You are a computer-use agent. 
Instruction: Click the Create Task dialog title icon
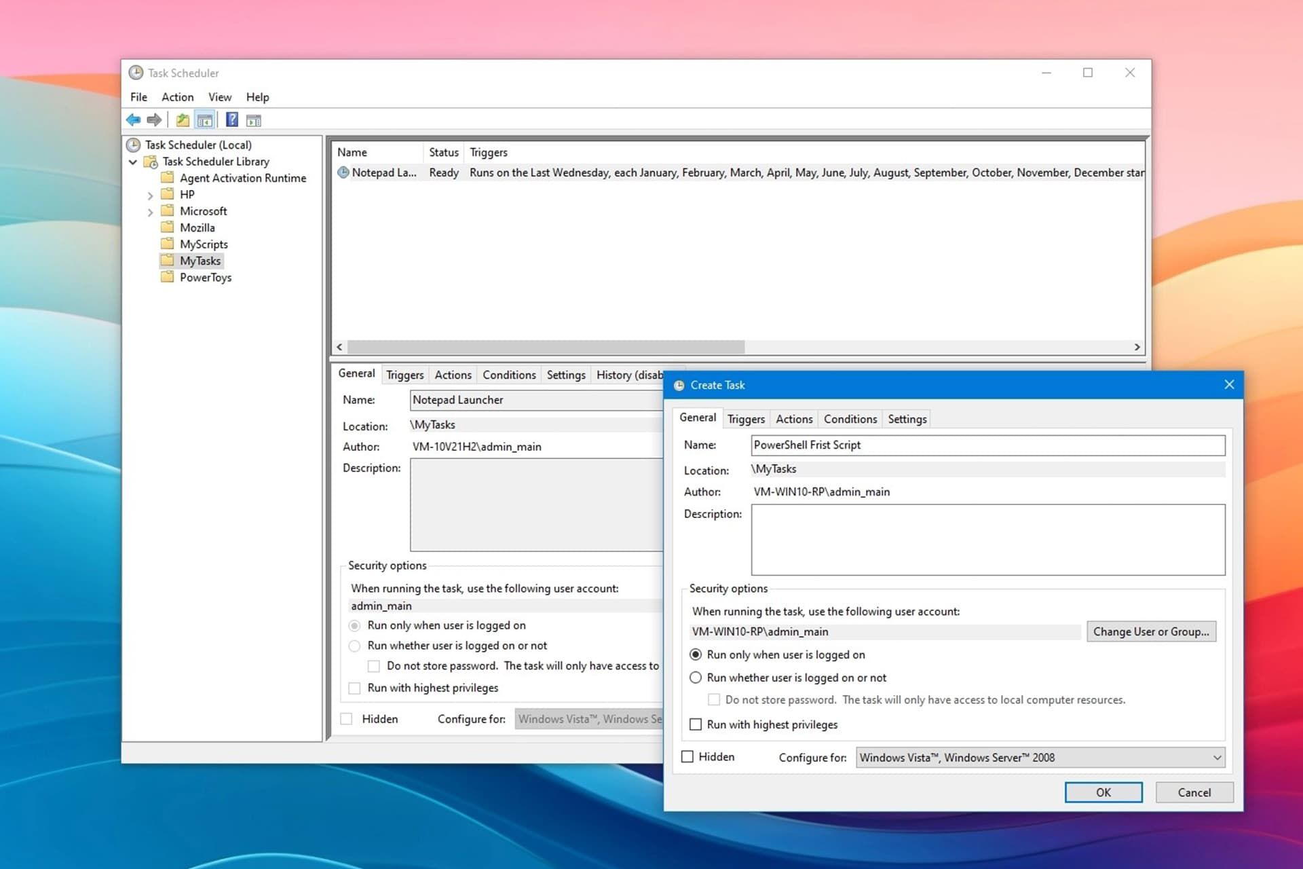click(679, 385)
